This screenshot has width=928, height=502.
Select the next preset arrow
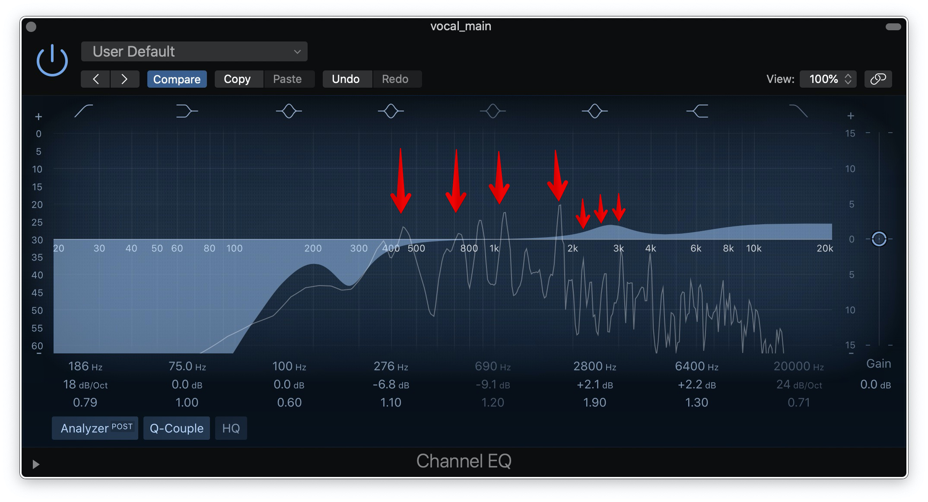tap(124, 79)
